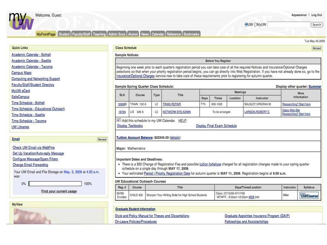Viewport: 327px width, 245px height.
Task: Open Academic Calendar - Seattle link
Action: point(31,61)
